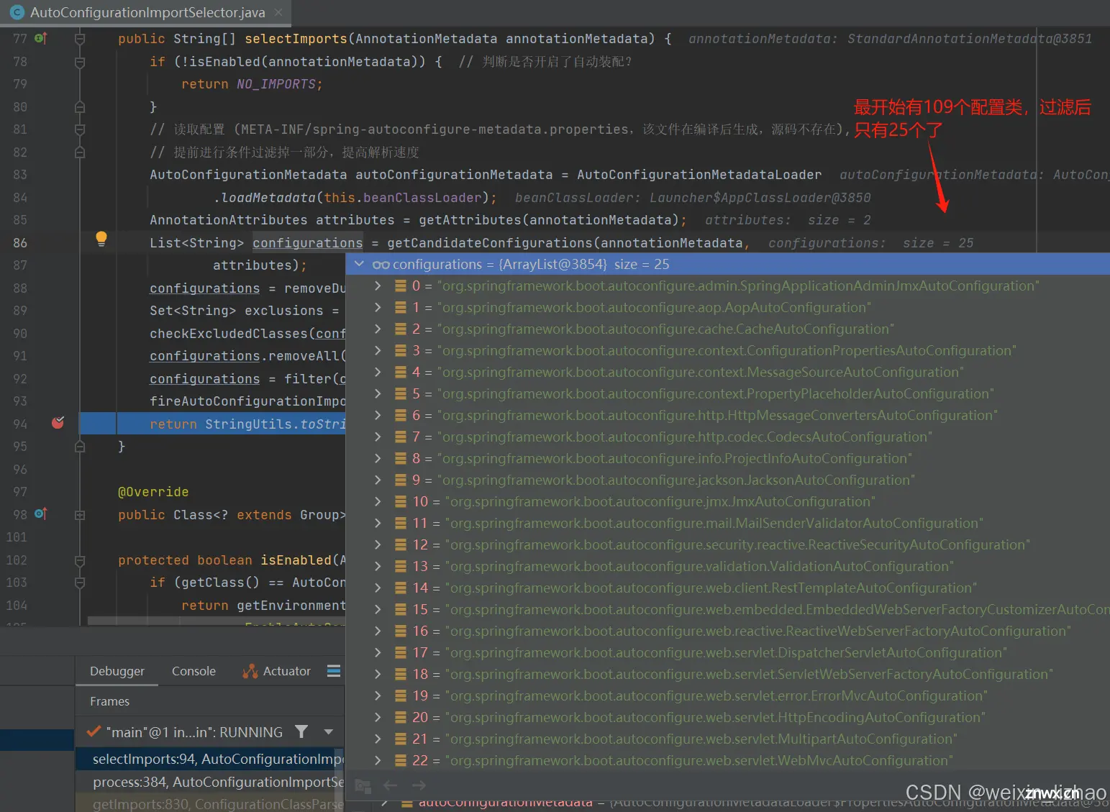Click the NO_IMPORTS constant on line 79

pyautogui.click(x=276, y=84)
